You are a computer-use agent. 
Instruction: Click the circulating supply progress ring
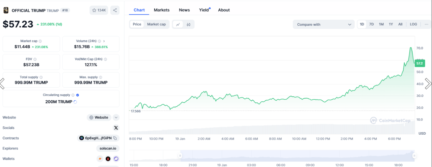75,102
